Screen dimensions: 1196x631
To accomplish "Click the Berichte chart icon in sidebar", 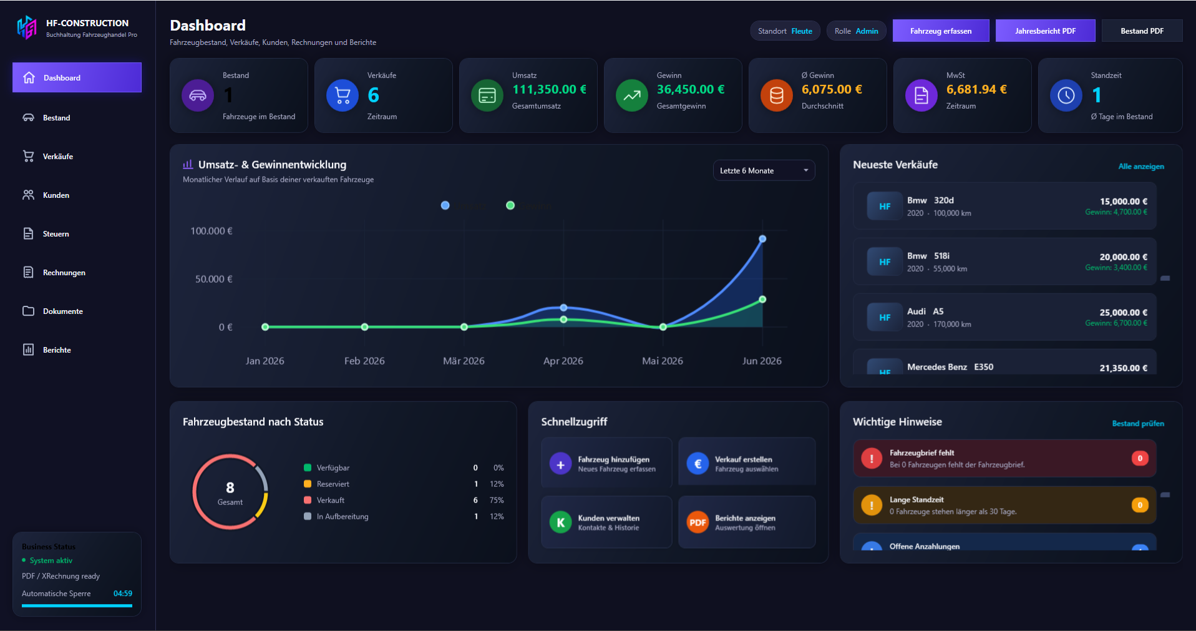I will 29,350.
